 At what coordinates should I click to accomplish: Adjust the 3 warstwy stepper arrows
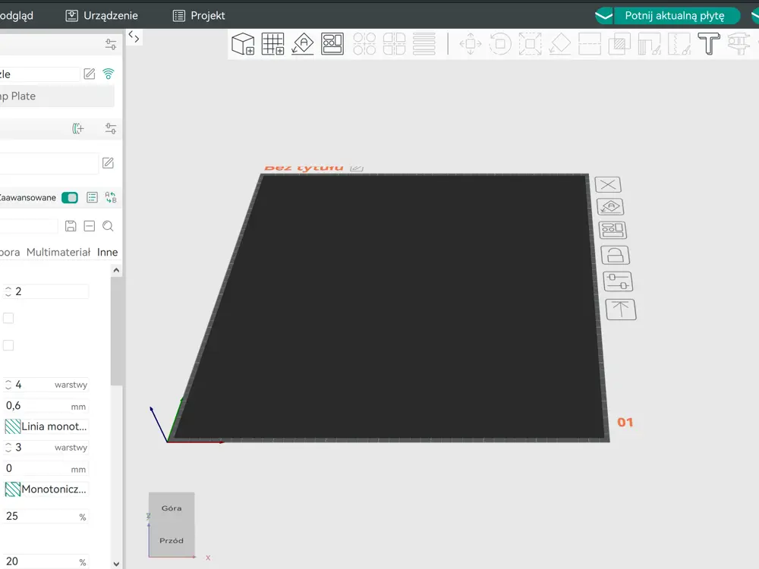coord(8,447)
